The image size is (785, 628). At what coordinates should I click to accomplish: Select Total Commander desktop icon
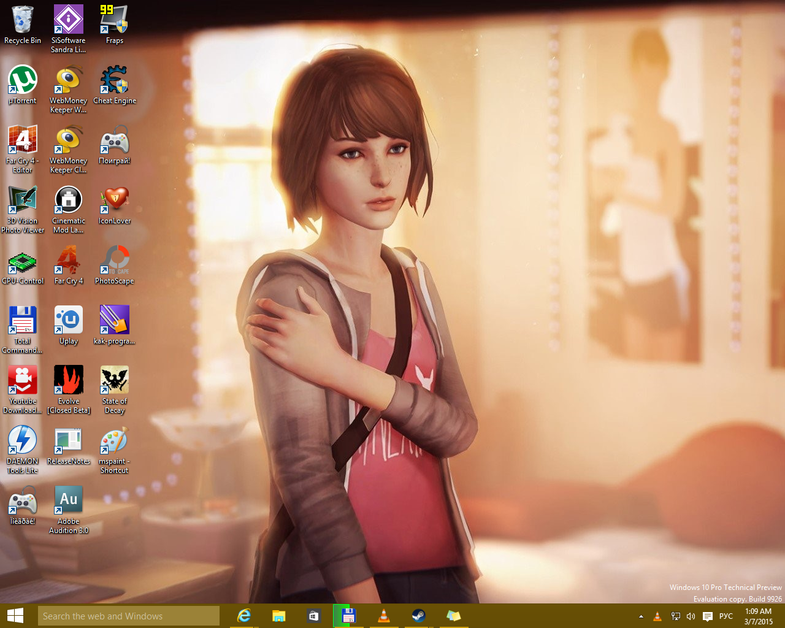pyautogui.click(x=23, y=329)
